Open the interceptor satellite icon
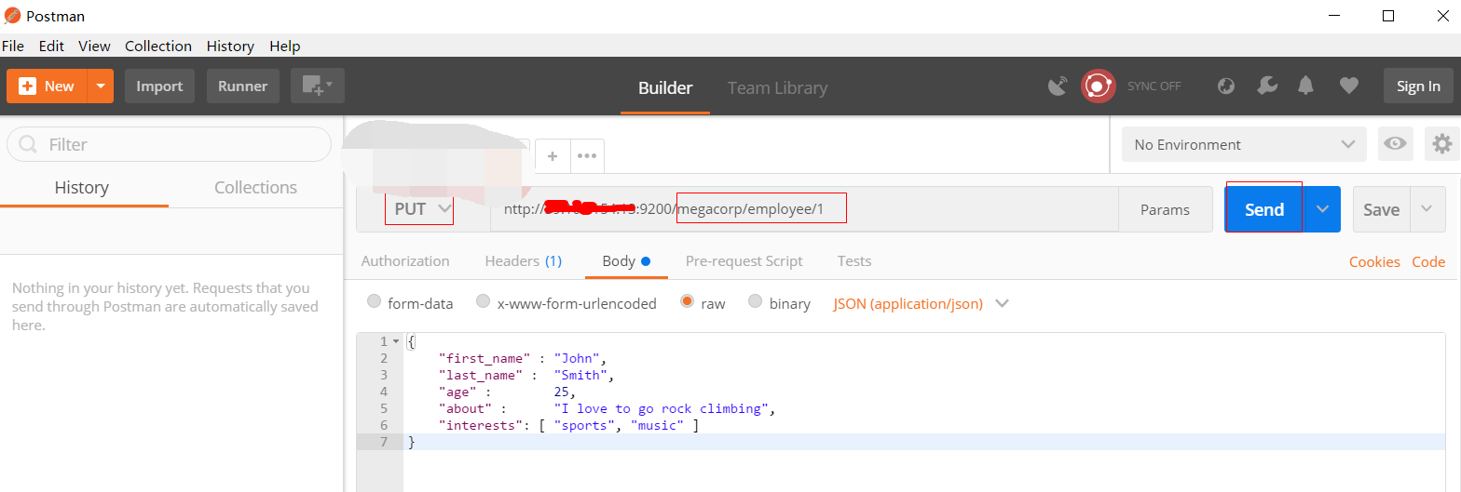This screenshot has height=492, width=1461. click(x=1058, y=86)
